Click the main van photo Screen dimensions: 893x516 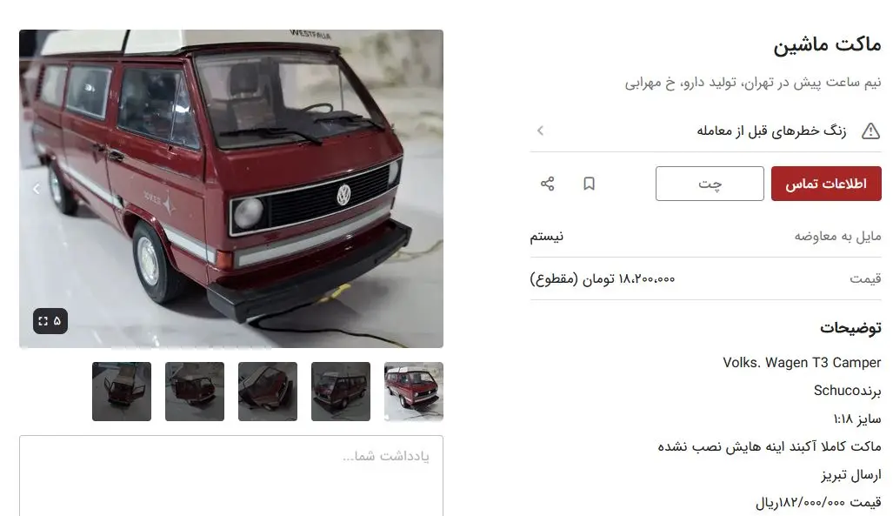point(231,189)
